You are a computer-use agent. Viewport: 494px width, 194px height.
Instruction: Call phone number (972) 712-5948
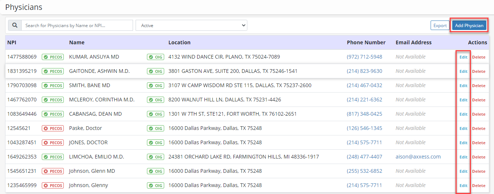(364, 57)
